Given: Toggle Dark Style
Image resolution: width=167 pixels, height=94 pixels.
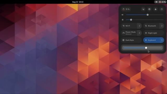Looking at the screenshot, I should pos(131,40).
